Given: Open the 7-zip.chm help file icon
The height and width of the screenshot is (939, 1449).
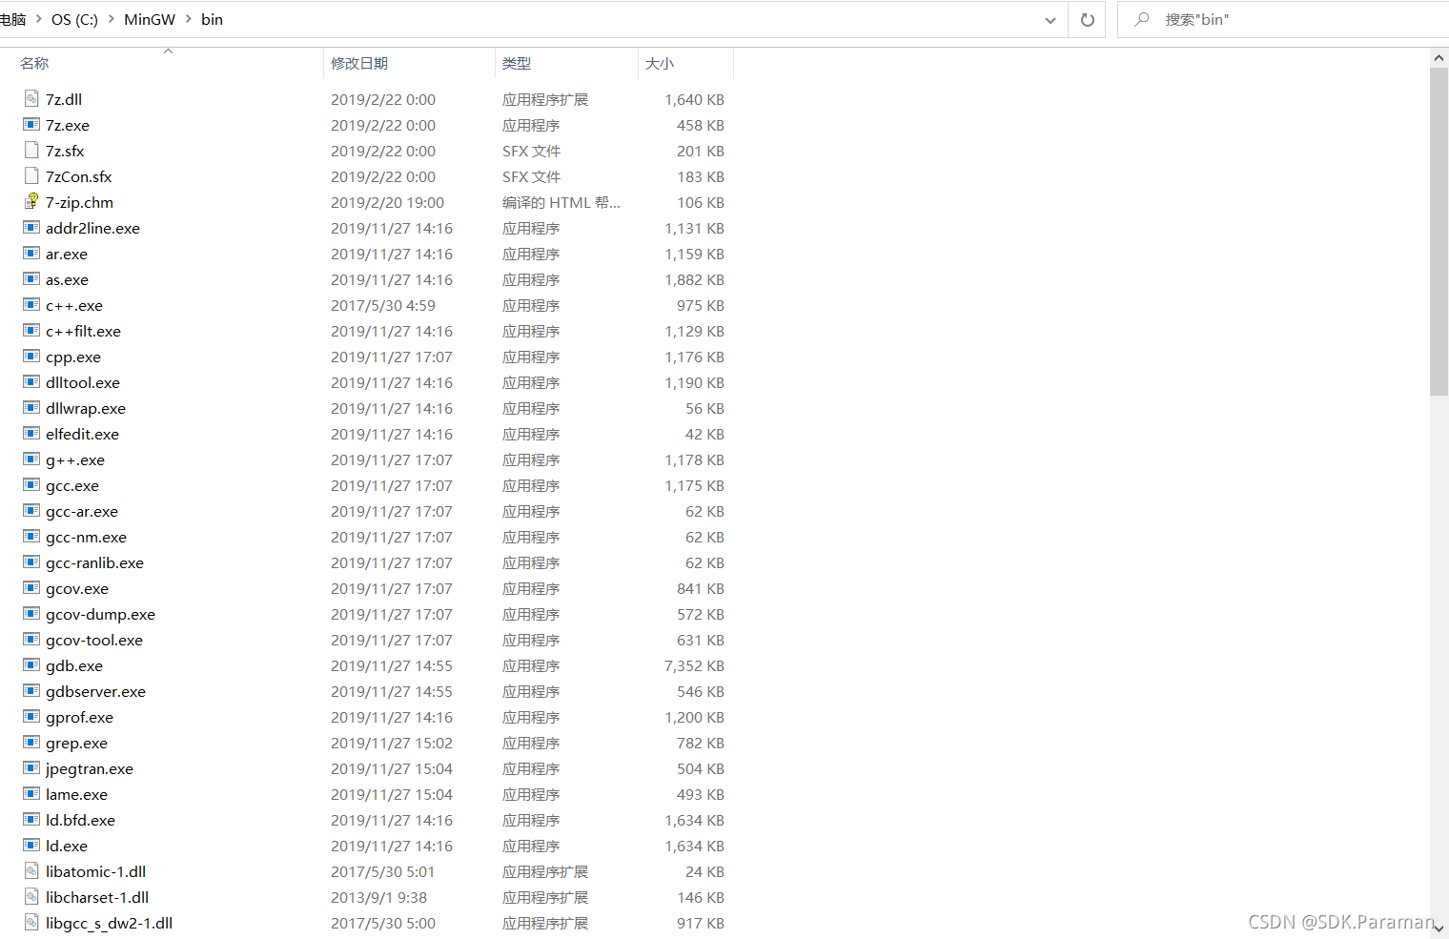Looking at the screenshot, I should point(31,201).
